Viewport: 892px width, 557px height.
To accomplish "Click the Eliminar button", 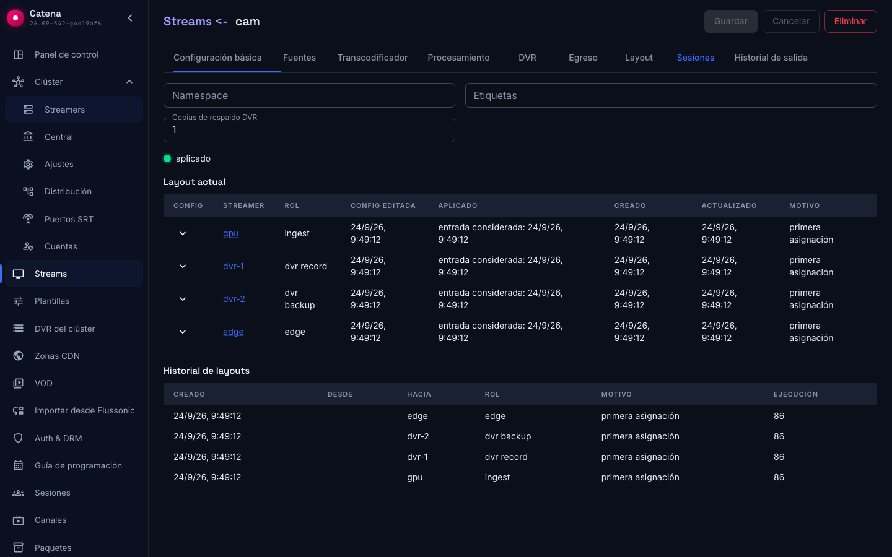I will [x=850, y=21].
